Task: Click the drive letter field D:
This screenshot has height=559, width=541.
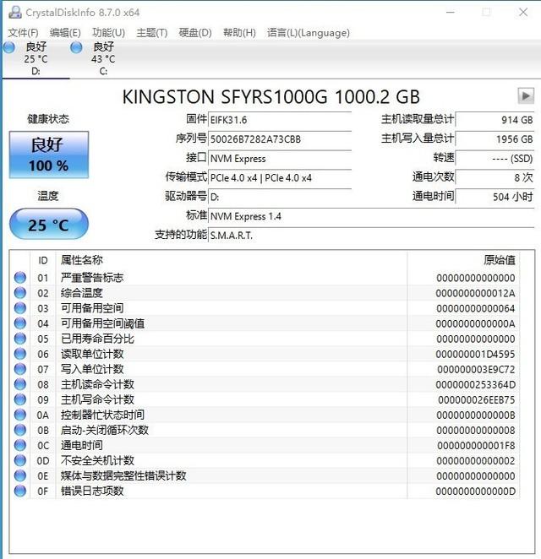Action: (x=280, y=197)
